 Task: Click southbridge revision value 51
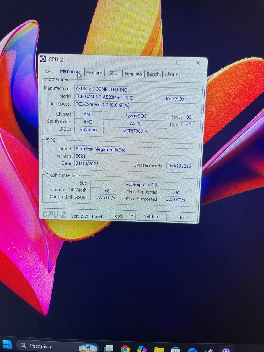tap(189, 125)
